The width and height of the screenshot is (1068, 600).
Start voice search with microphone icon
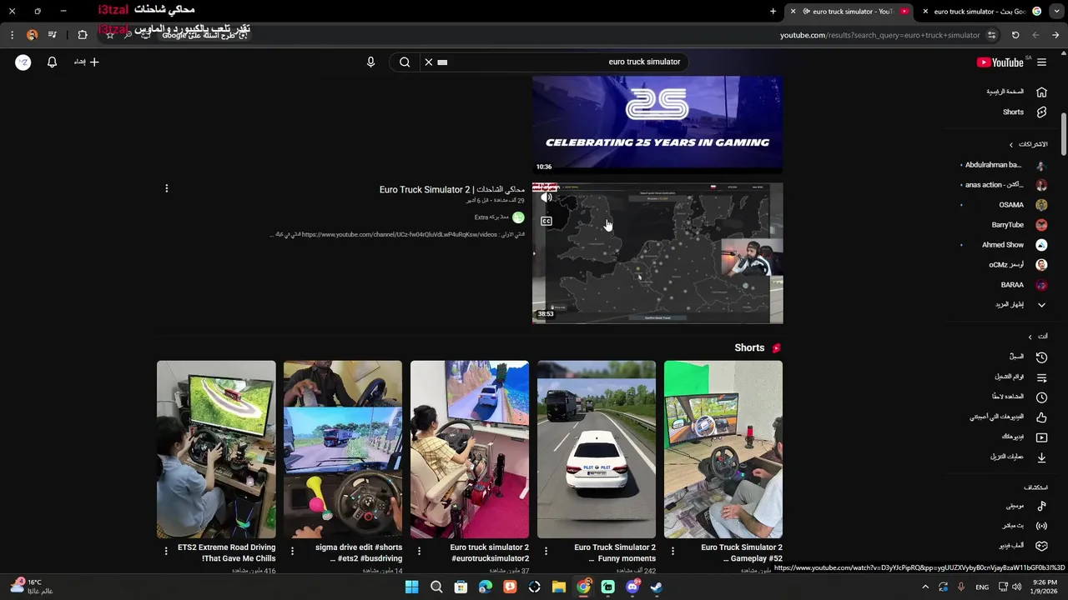pos(370,62)
